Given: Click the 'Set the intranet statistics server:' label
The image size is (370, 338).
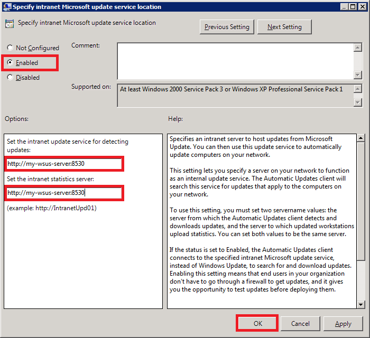Looking at the screenshot, I should (x=50, y=179).
